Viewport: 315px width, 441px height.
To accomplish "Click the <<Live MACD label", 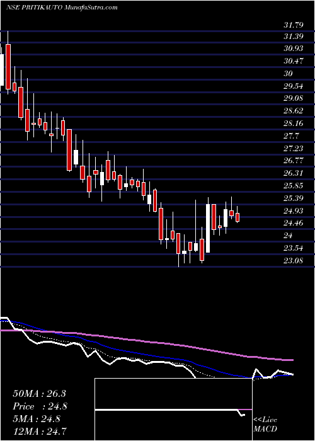I will (265, 425).
